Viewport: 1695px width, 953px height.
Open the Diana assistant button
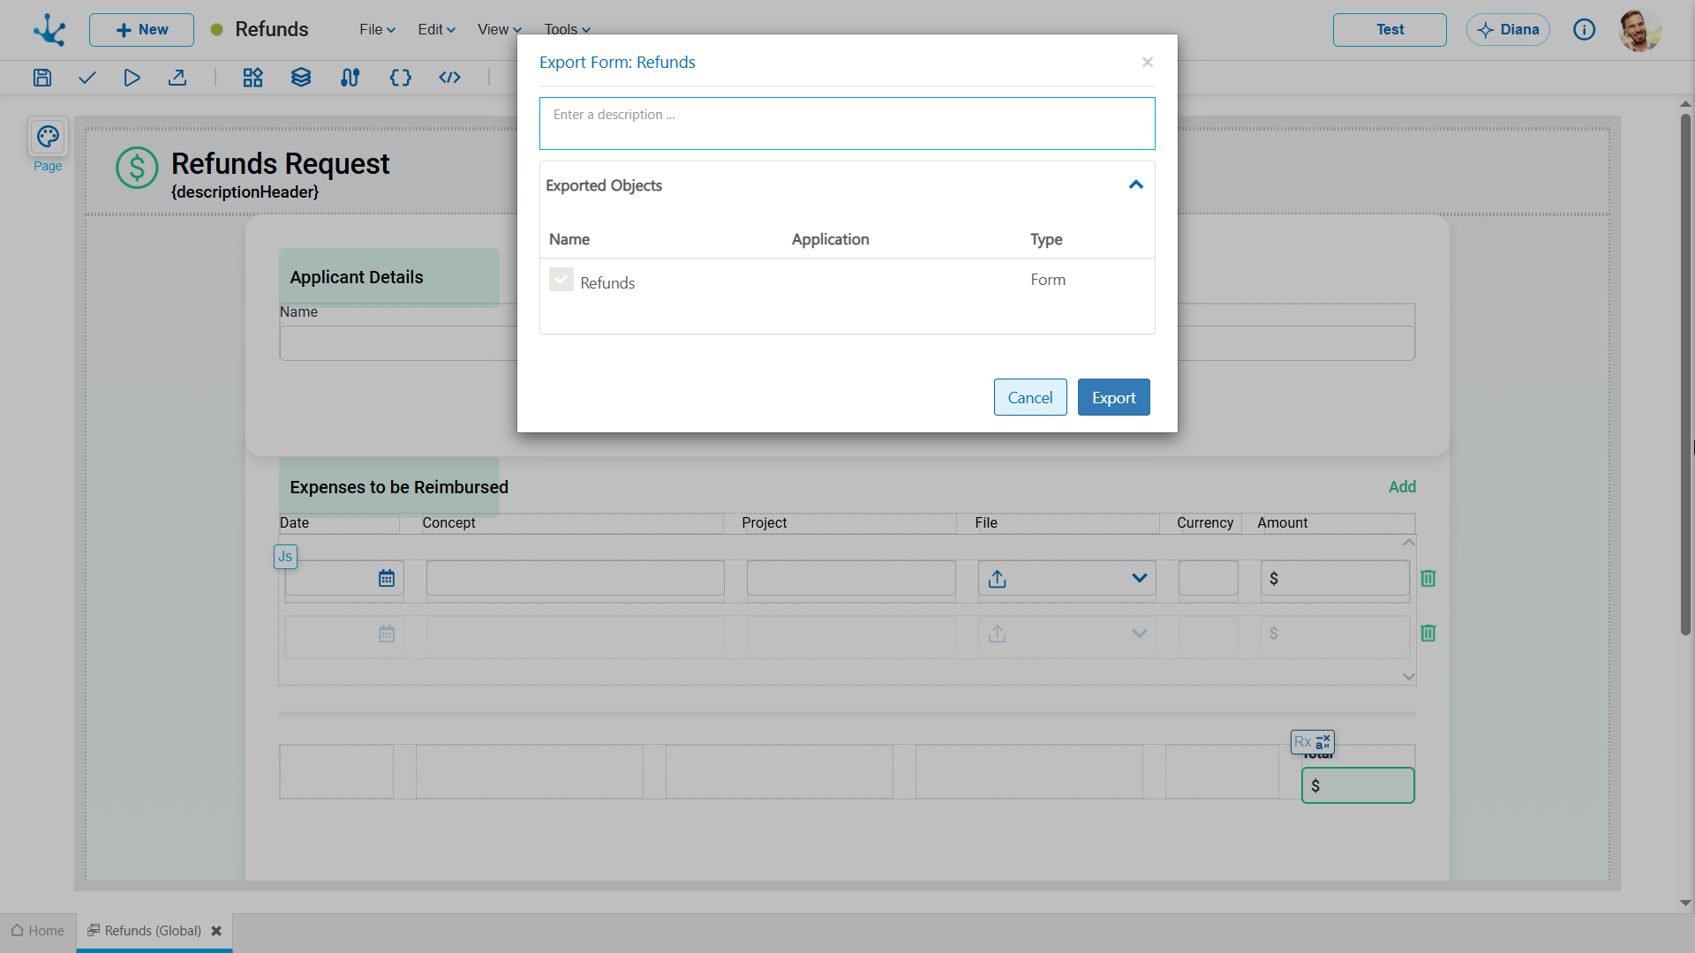pyautogui.click(x=1508, y=30)
